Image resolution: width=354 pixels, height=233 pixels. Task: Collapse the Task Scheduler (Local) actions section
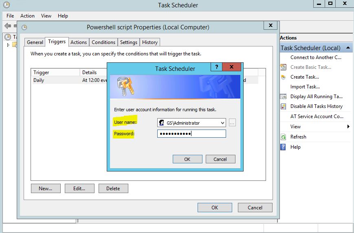(348, 48)
